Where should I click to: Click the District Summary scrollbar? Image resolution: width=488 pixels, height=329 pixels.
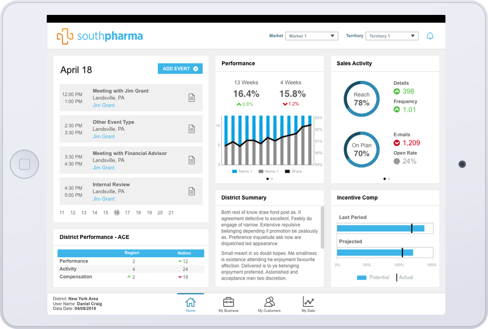tap(322, 226)
